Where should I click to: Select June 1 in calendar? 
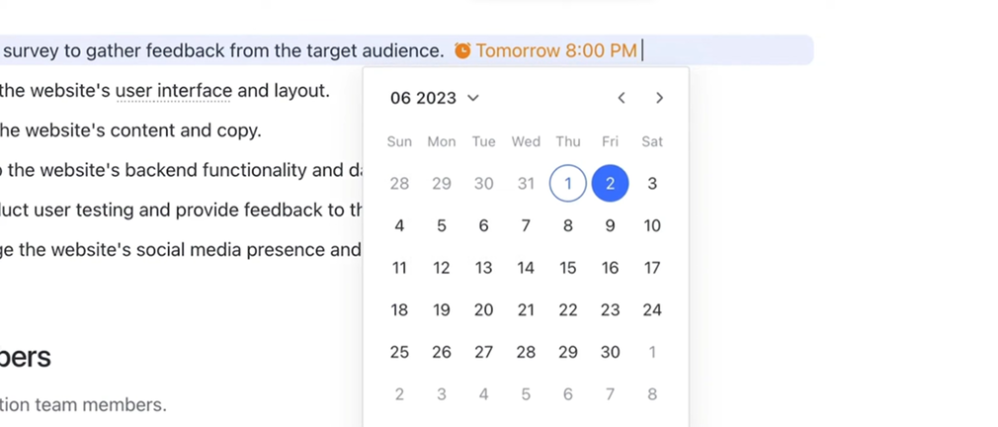tap(567, 183)
